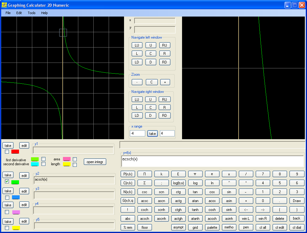Click edit button for y2
The height and width of the screenshot is (233, 307).
click(x=24, y=176)
